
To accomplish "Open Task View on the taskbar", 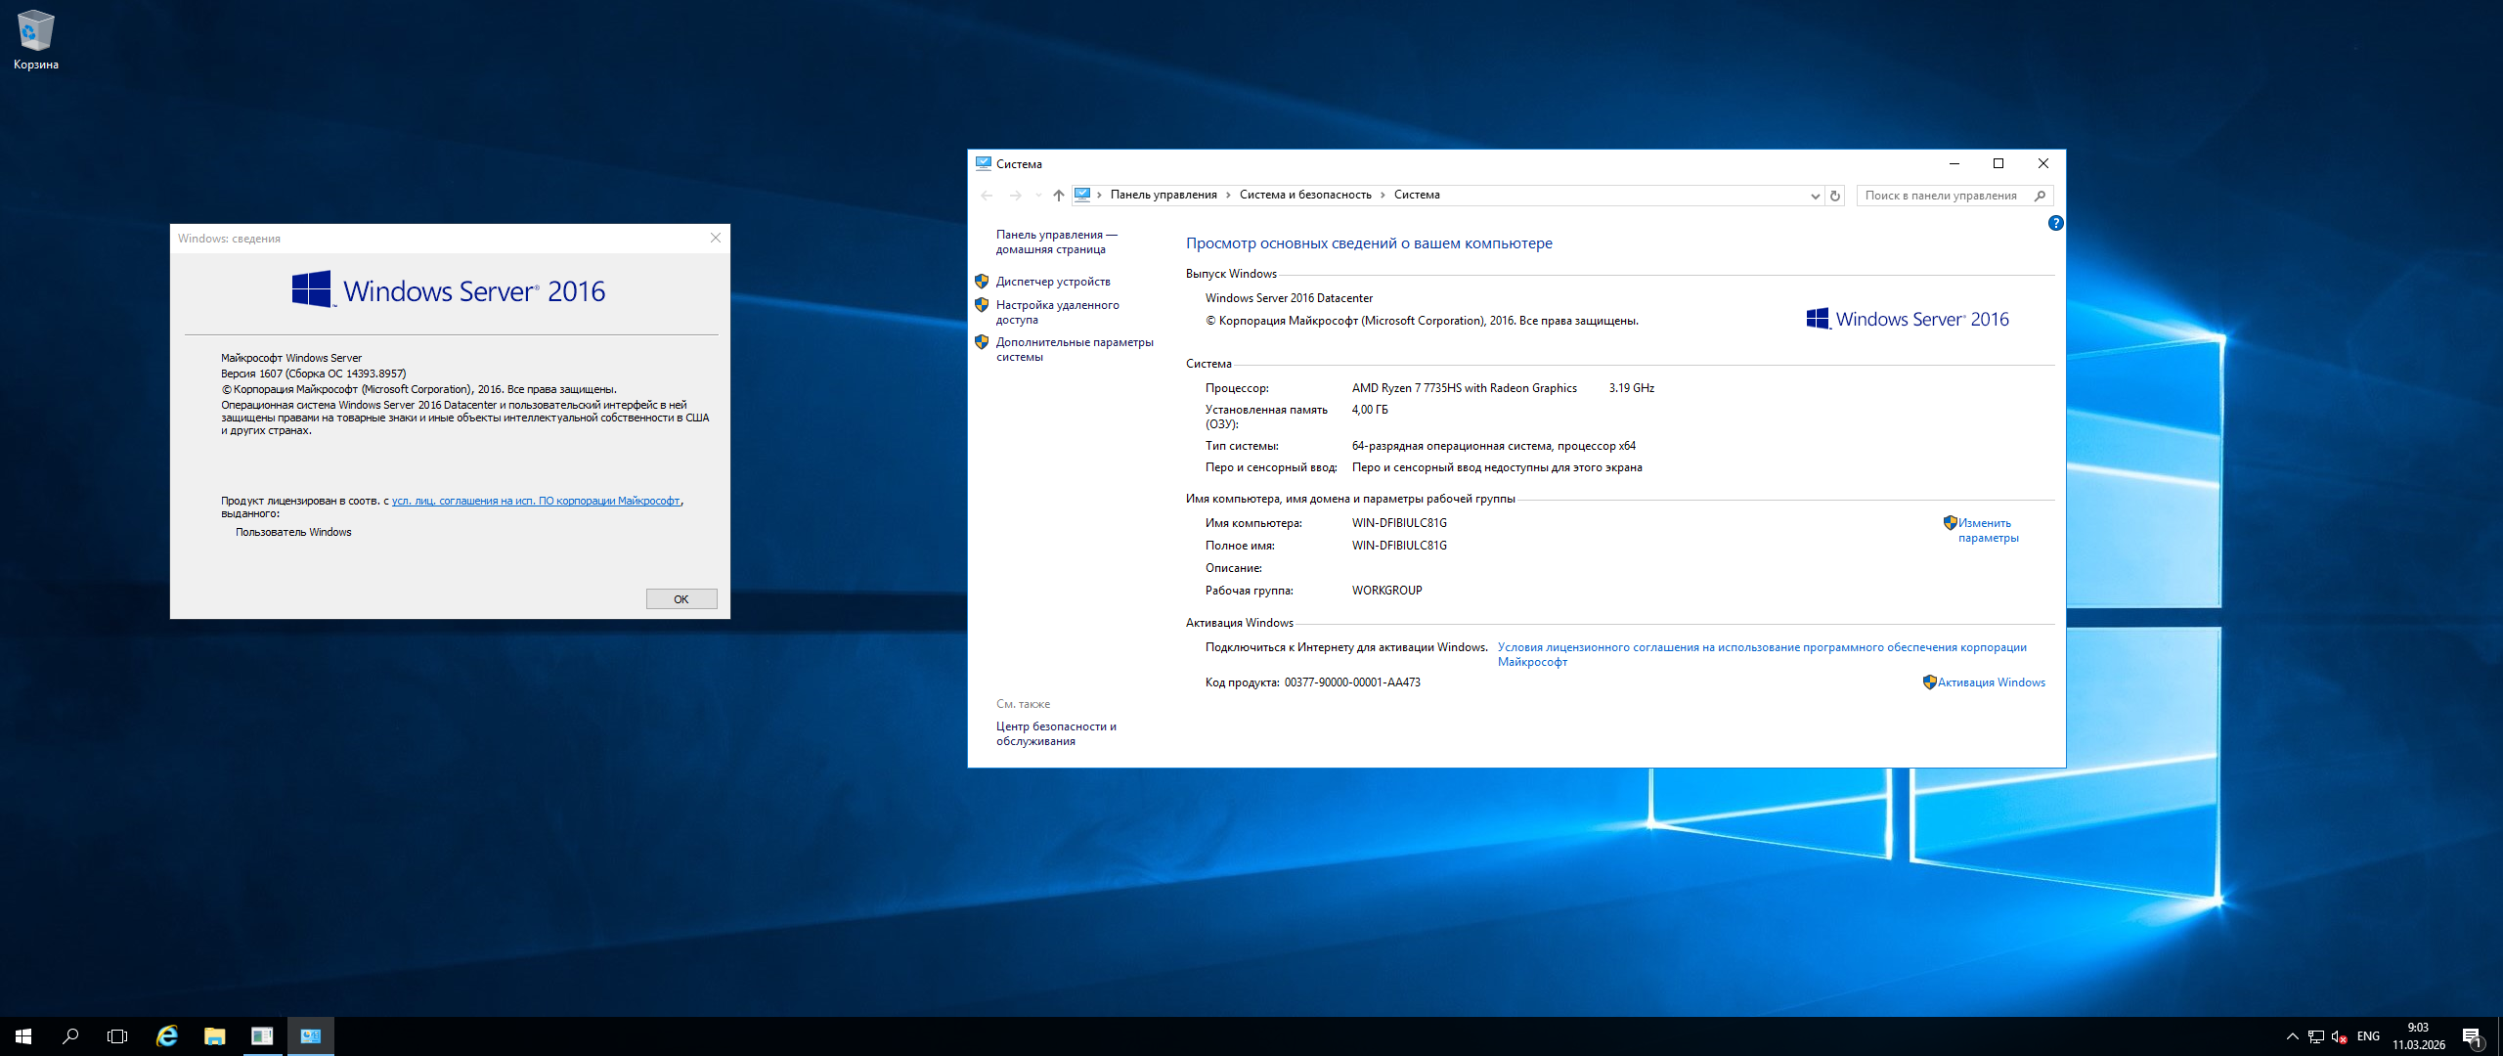I will (117, 1036).
